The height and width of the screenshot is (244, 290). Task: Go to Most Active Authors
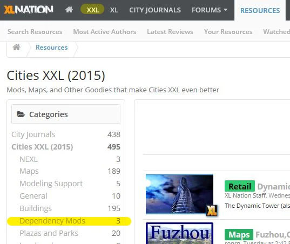click(x=105, y=32)
